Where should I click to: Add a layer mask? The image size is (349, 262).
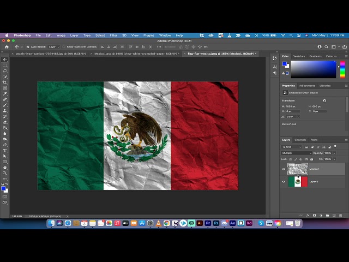pos(315,216)
